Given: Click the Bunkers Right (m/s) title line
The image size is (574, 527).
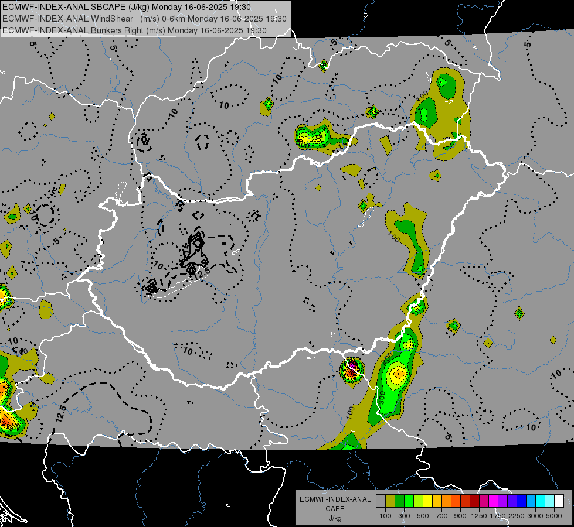Looking at the screenshot, I should (x=134, y=30).
